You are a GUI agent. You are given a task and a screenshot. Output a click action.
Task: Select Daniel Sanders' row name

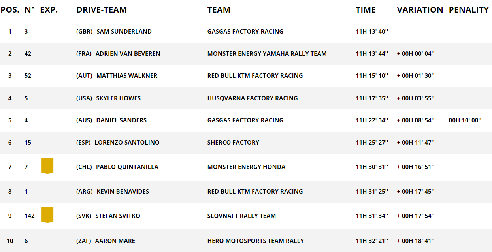tap(121, 120)
